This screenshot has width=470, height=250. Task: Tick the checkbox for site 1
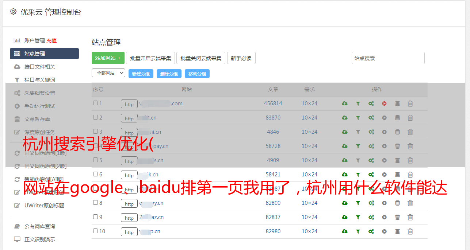tap(95, 103)
